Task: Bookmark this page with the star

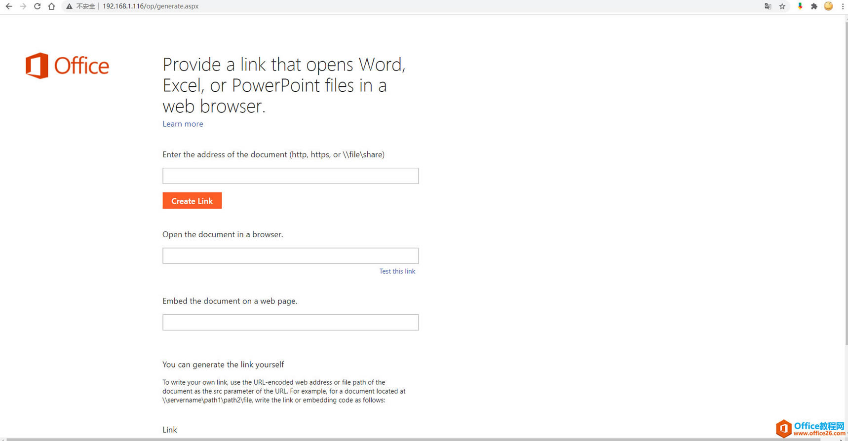Action: (x=782, y=6)
